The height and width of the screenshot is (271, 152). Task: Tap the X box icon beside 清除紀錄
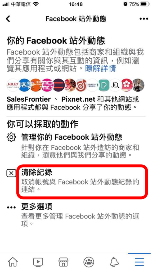(x=11, y=173)
